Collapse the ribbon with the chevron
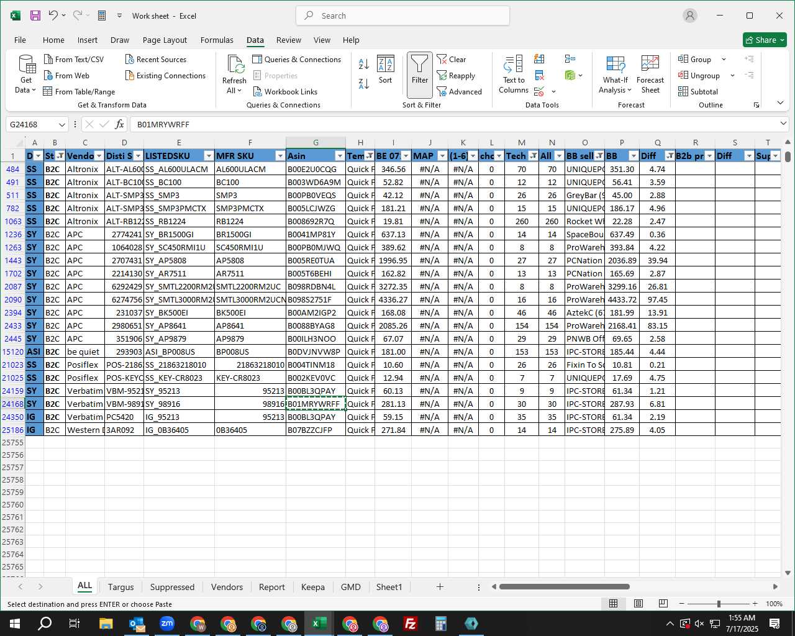Viewport: 795px width, 636px height. (781, 103)
